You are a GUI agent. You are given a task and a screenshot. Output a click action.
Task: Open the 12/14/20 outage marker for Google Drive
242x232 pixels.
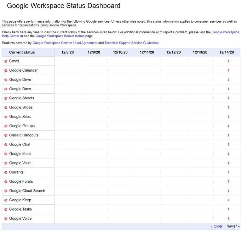[x=228, y=80]
